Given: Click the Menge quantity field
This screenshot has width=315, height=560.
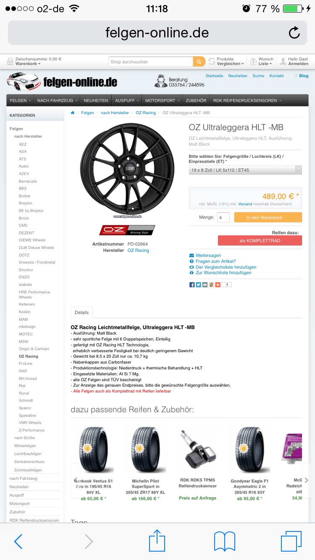Looking at the screenshot, I should point(223,217).
